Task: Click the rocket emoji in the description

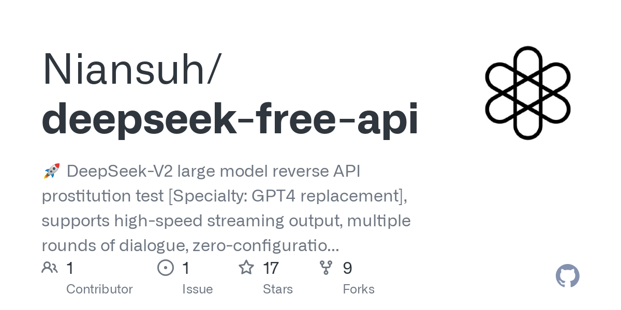Action: point(51,171)
